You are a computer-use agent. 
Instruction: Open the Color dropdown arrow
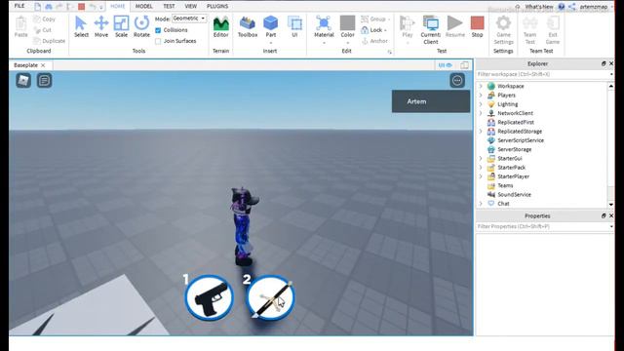[x=347, y=43]
